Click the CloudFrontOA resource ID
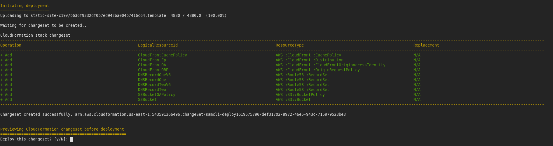The height and width of the screenshot is (146, 553). click(x=152, y=65)
